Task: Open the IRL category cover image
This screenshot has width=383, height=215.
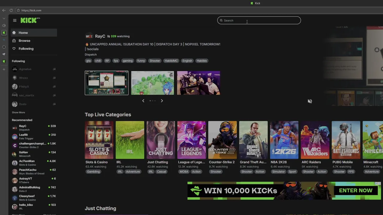Action: tap(130, 140)
